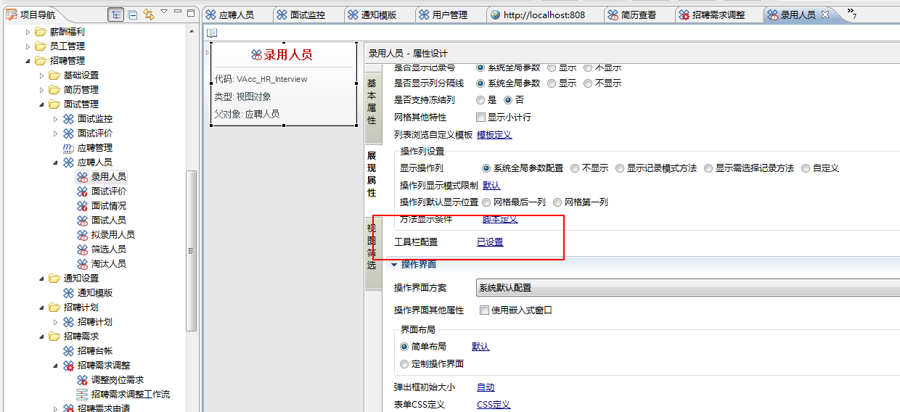This screenshot has height=412, width=900.
Task: Click the red 录用人员 icon in the diagram header
Action: coord(256,55)
